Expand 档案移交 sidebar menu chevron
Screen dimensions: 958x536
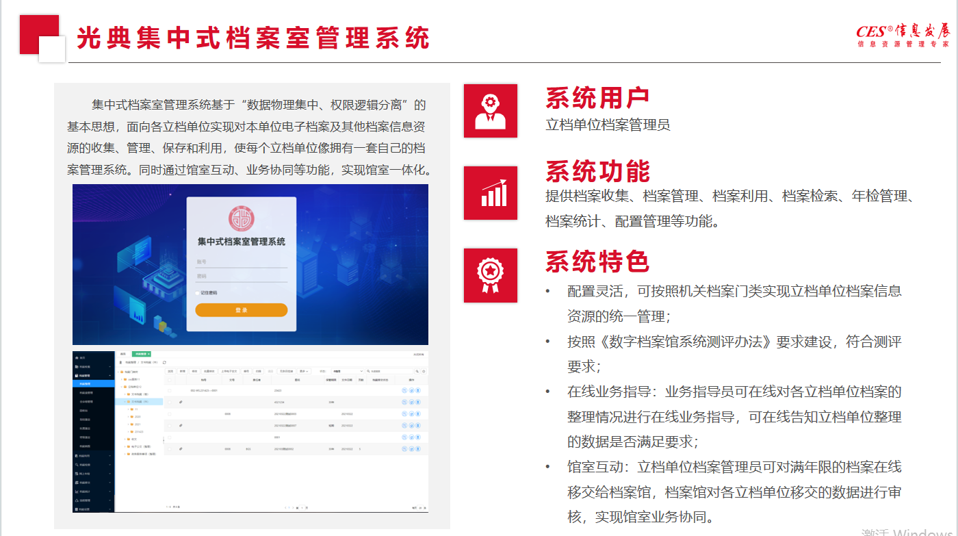pos(110,483)
